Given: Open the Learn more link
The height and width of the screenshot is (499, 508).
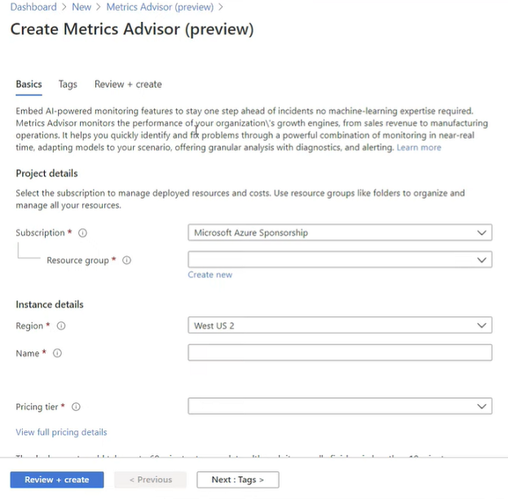Looking at the screenshot, I should coord(418,148).
